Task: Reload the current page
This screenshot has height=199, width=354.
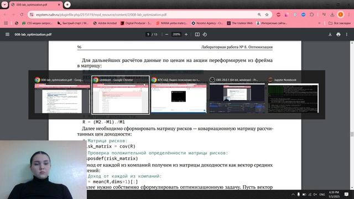Action: pyautogui.click(x=22, y=14)
